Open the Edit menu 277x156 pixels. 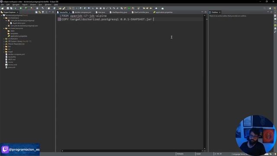pos(8,5)
